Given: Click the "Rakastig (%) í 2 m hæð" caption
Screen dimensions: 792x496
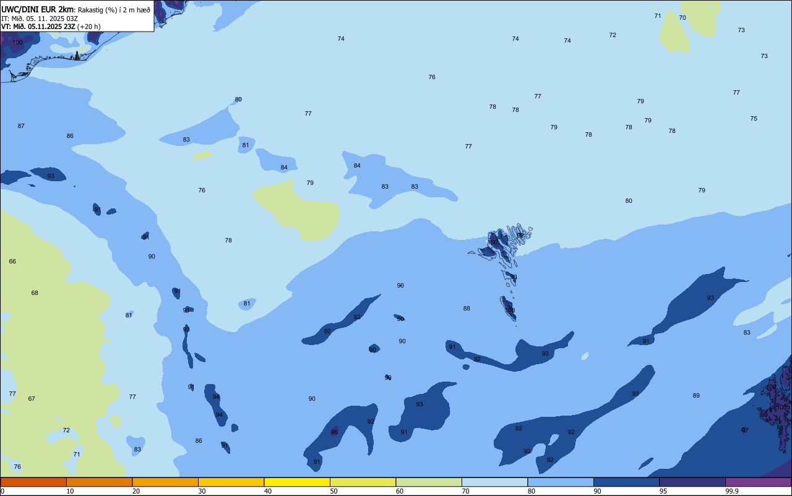Looking at the screenshot, I should click(114, 9).
